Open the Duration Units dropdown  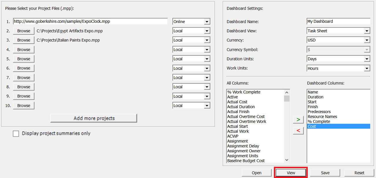367,59
